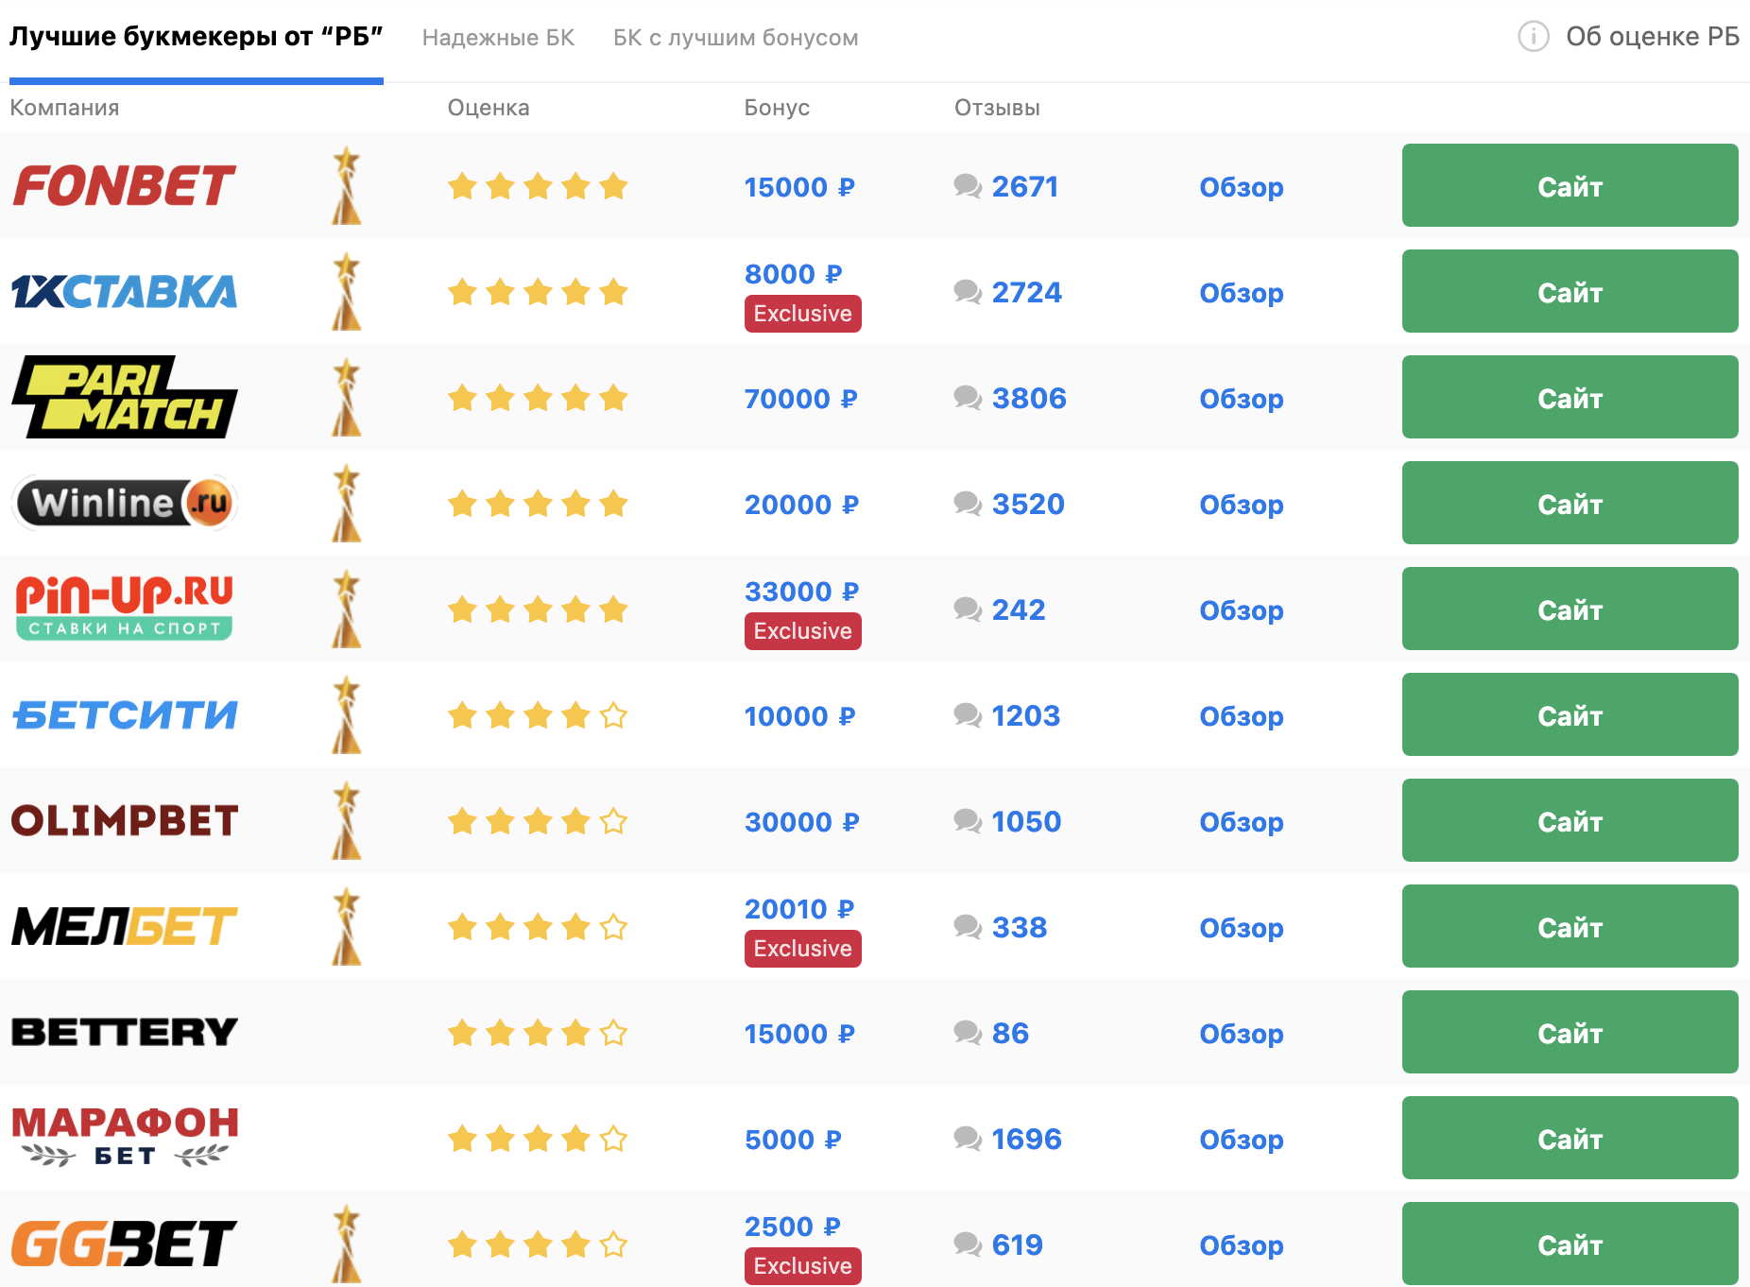Click the Отзывы column header

pos(997,108)
